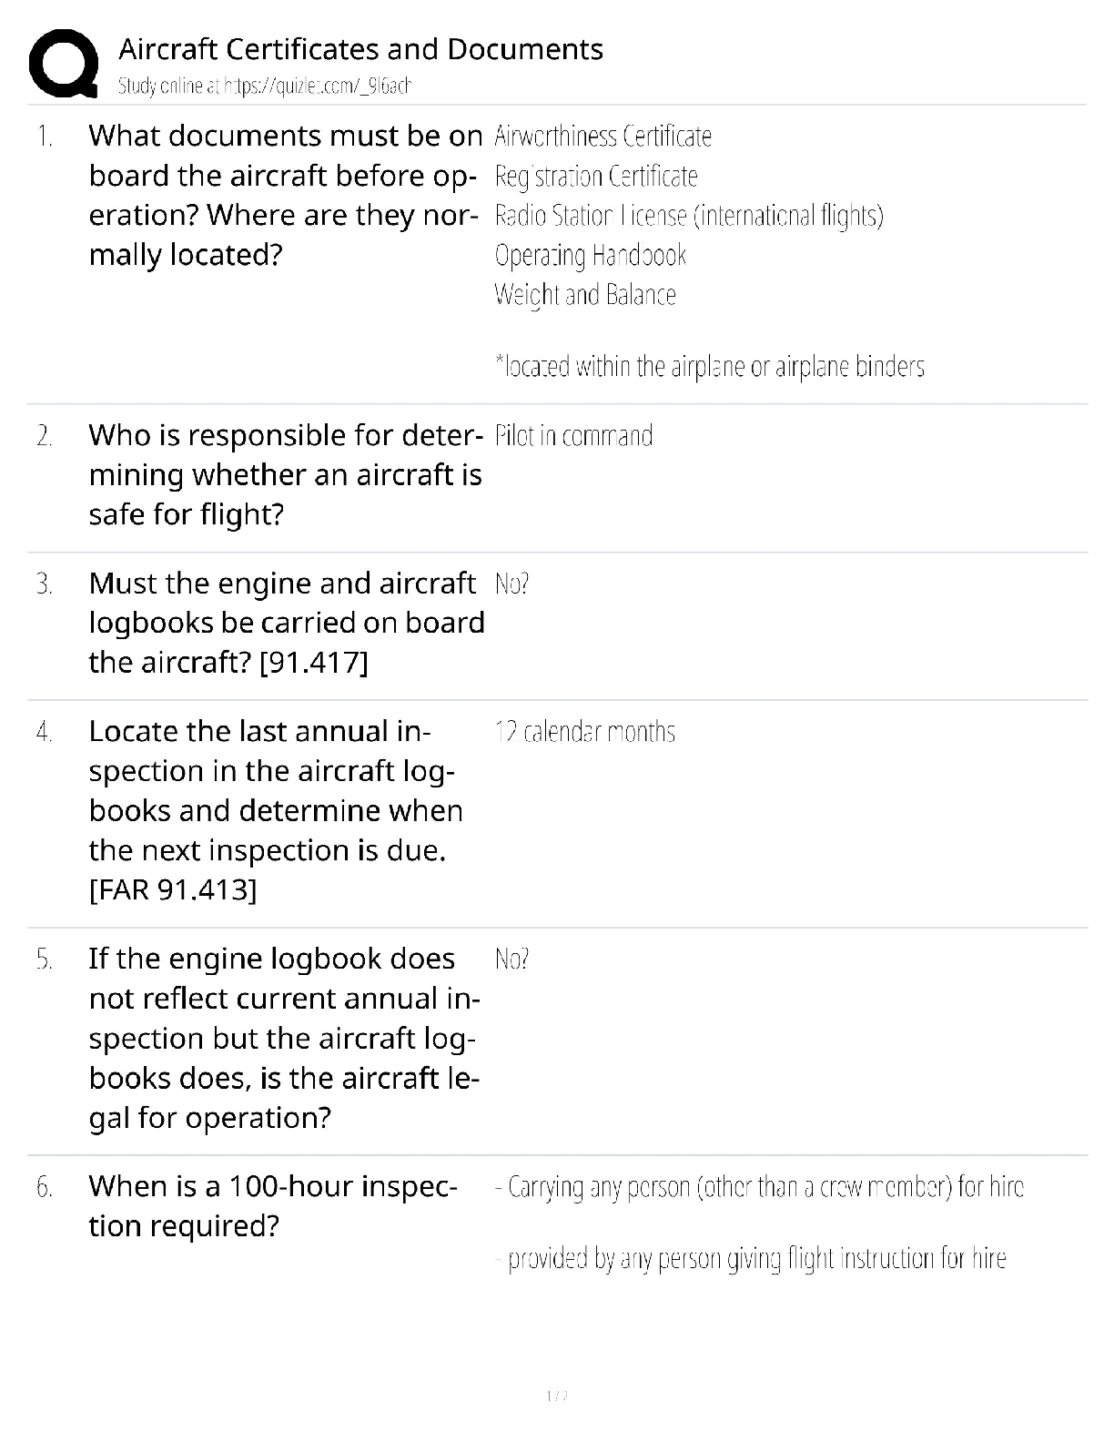Click the Radio Station License answer line
This screenshot has width=1114, height=1442.
(689, 216)
